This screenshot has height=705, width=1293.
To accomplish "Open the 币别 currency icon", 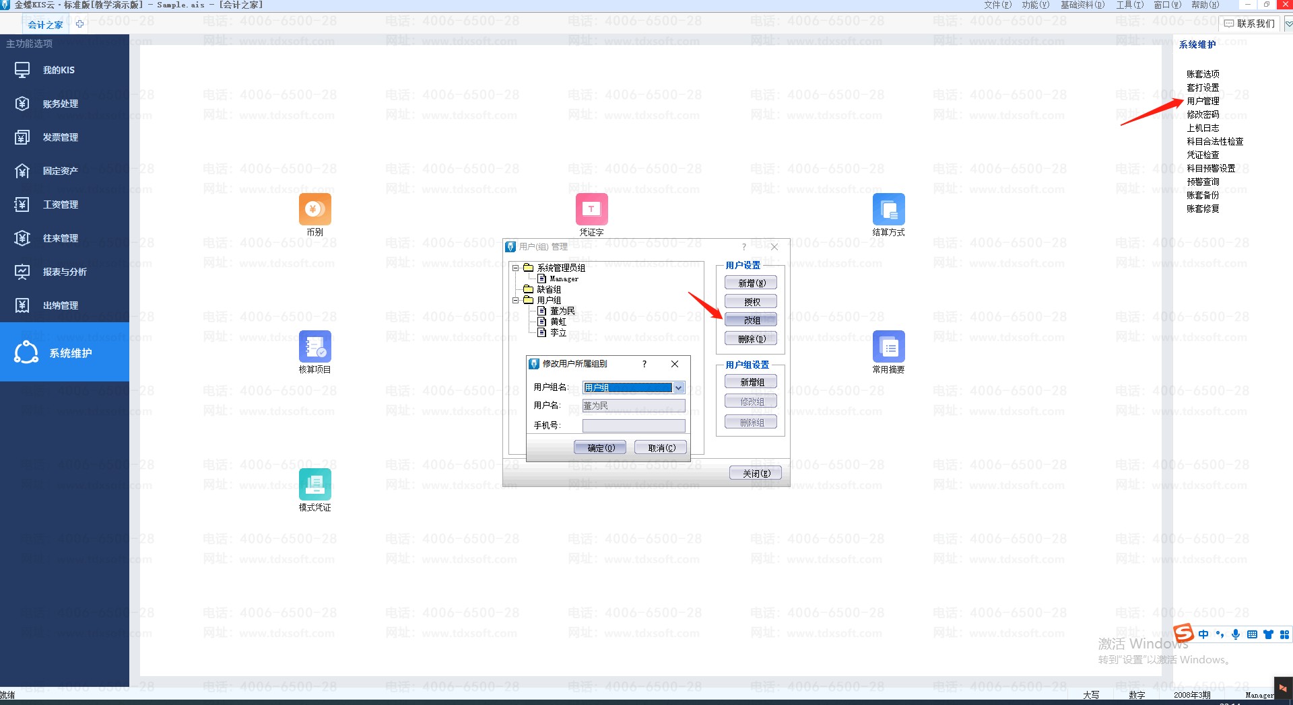I will [x=314, y=209].
